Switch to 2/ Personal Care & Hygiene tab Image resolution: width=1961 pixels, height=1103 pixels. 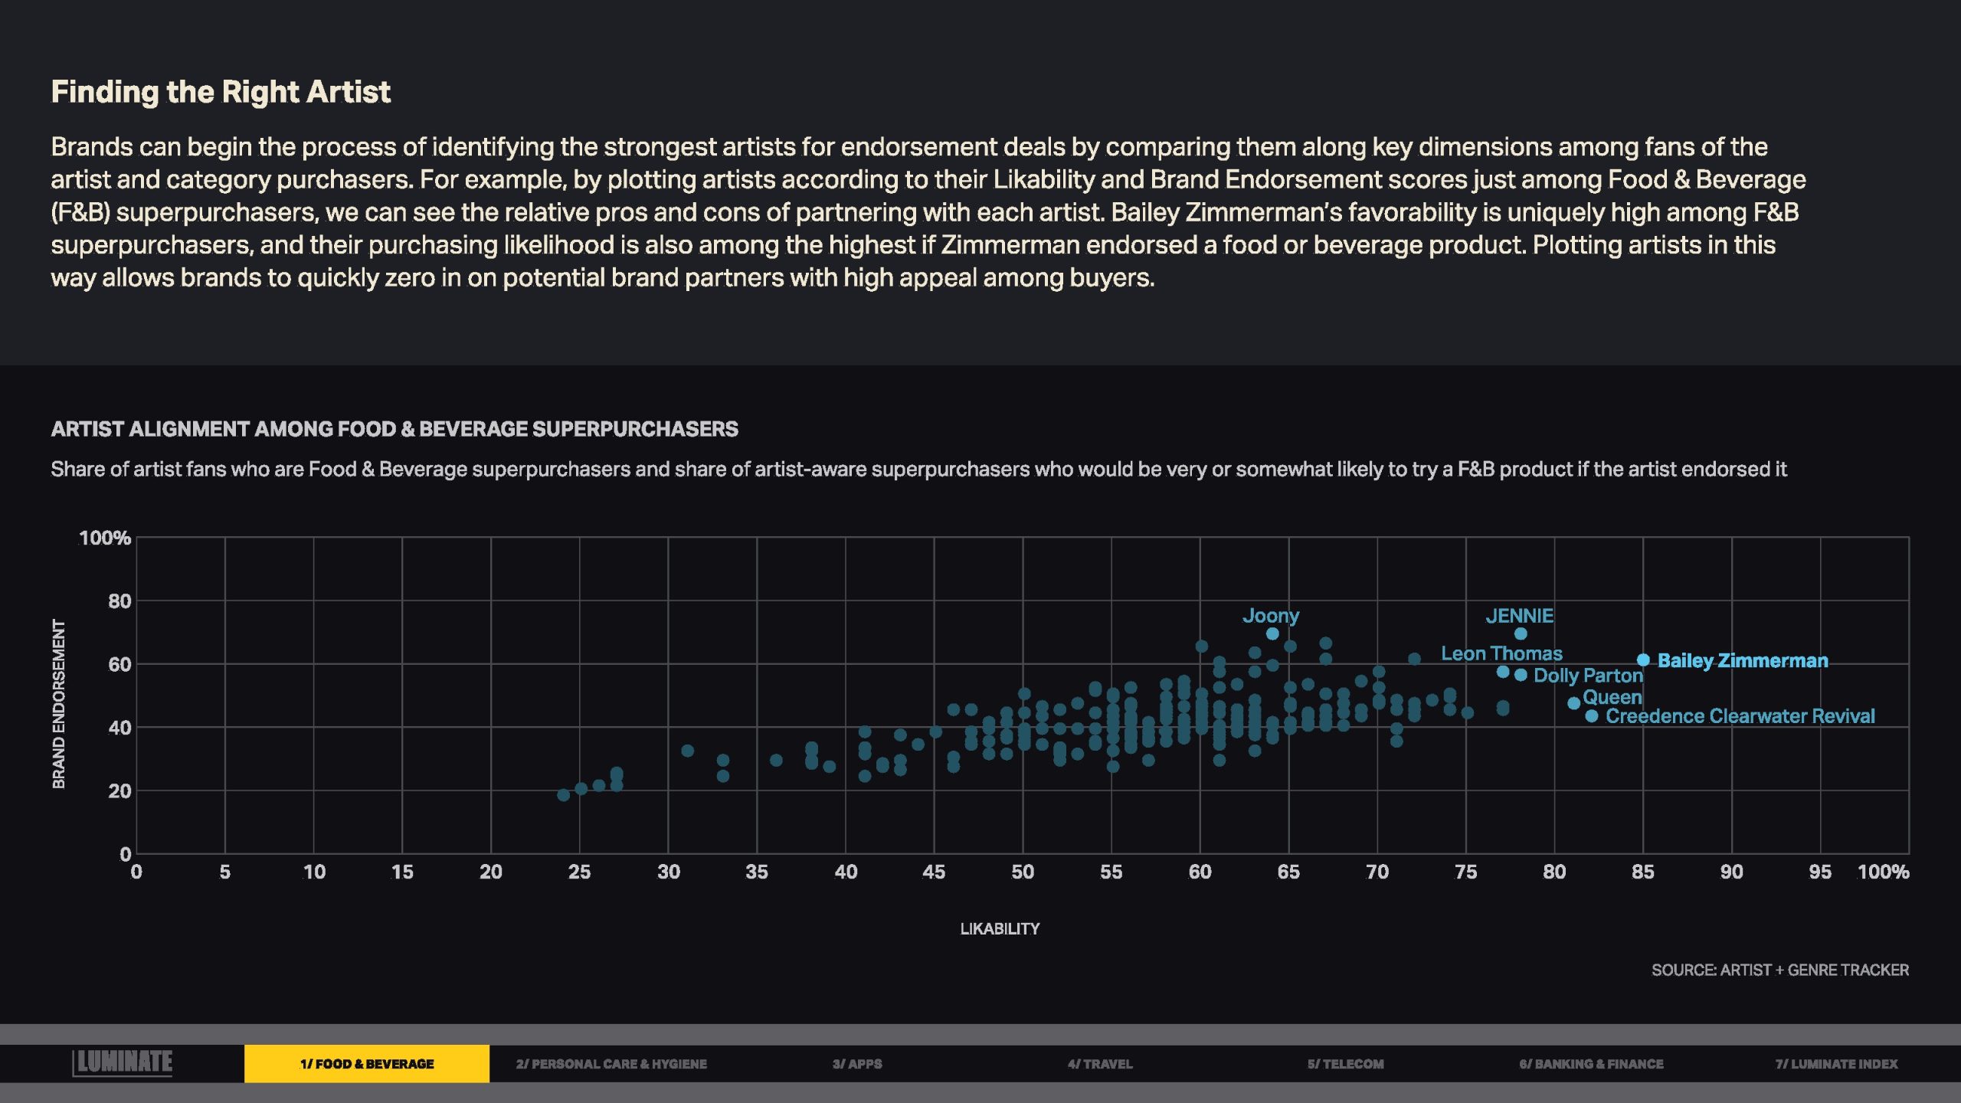[611, 1064]
